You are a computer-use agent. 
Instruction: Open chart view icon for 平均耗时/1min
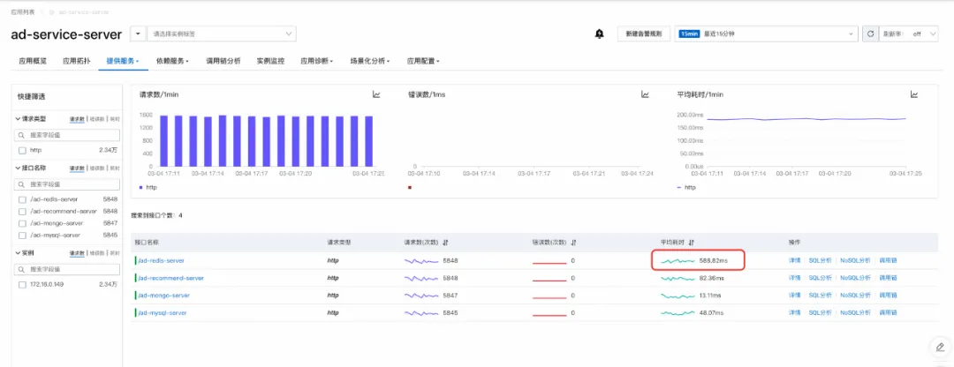[x=914, y=94]
